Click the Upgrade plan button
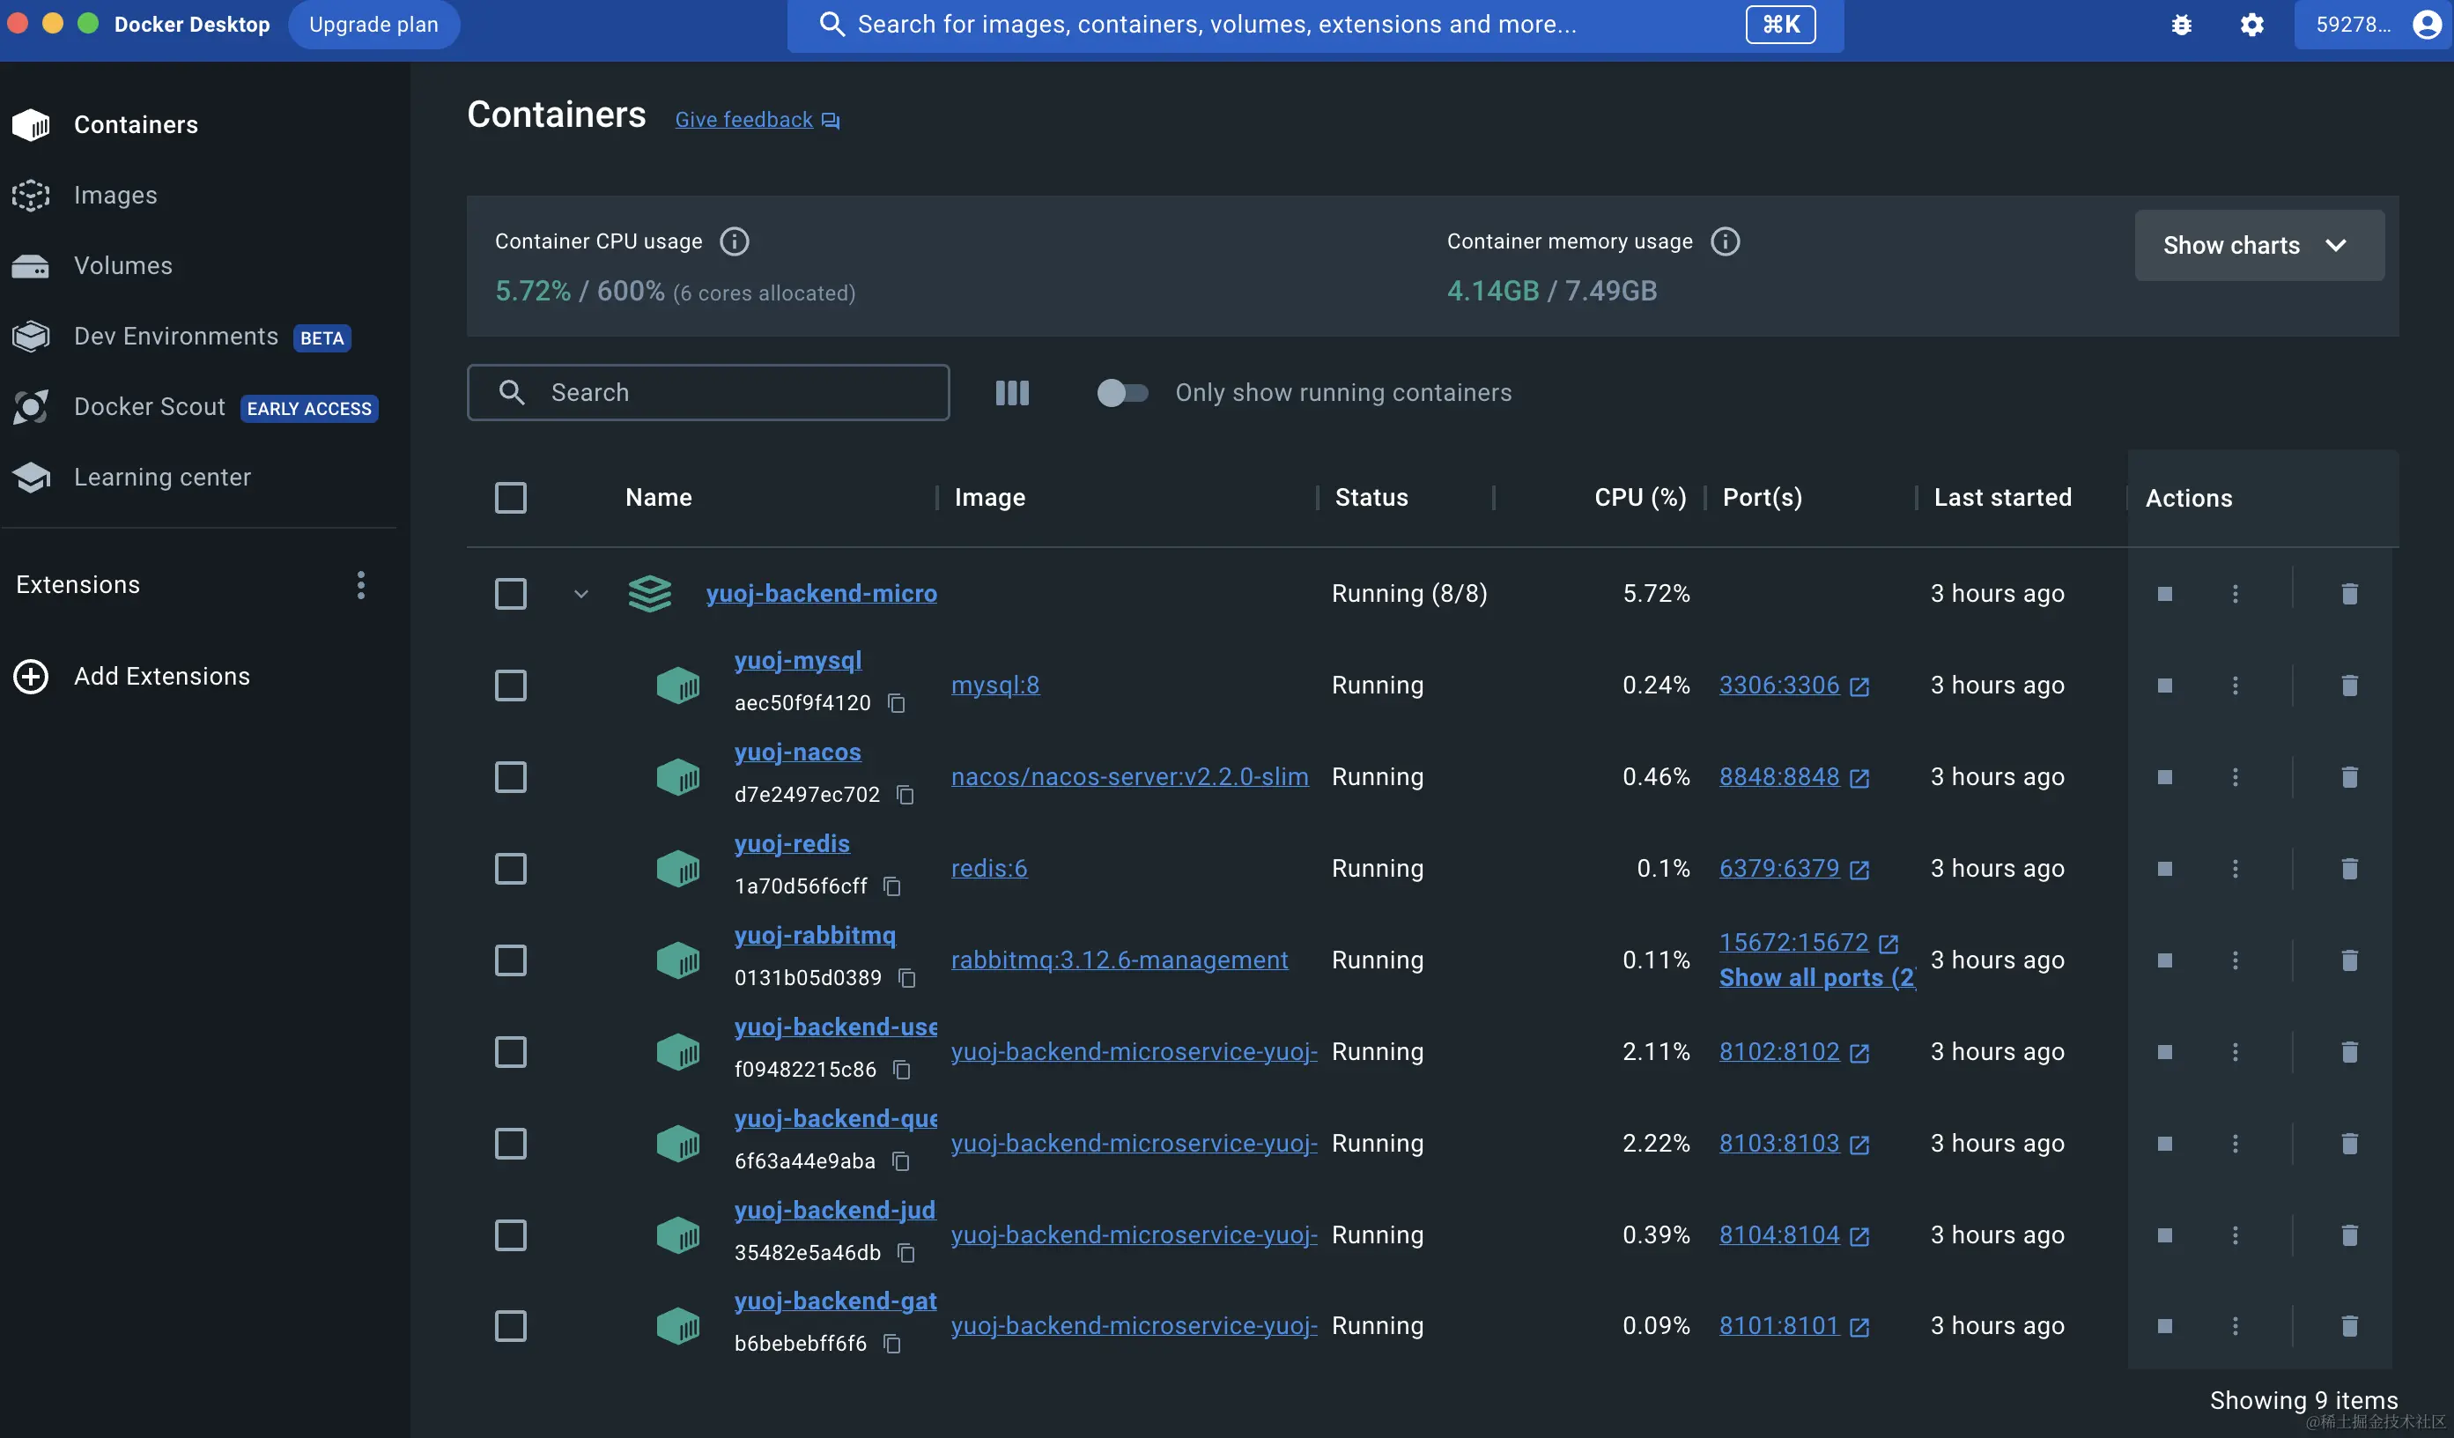Screen dimensions: 2454x1438 pyautogui.click(x=373, y=25)
